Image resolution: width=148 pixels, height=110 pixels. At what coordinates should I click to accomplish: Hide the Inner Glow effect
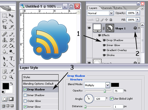click(104, 45)
